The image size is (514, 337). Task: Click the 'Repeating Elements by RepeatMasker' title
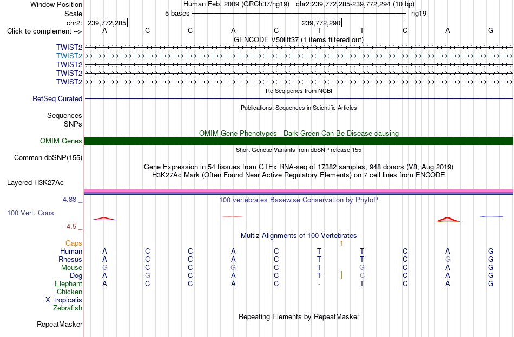[x=299, y=316]
